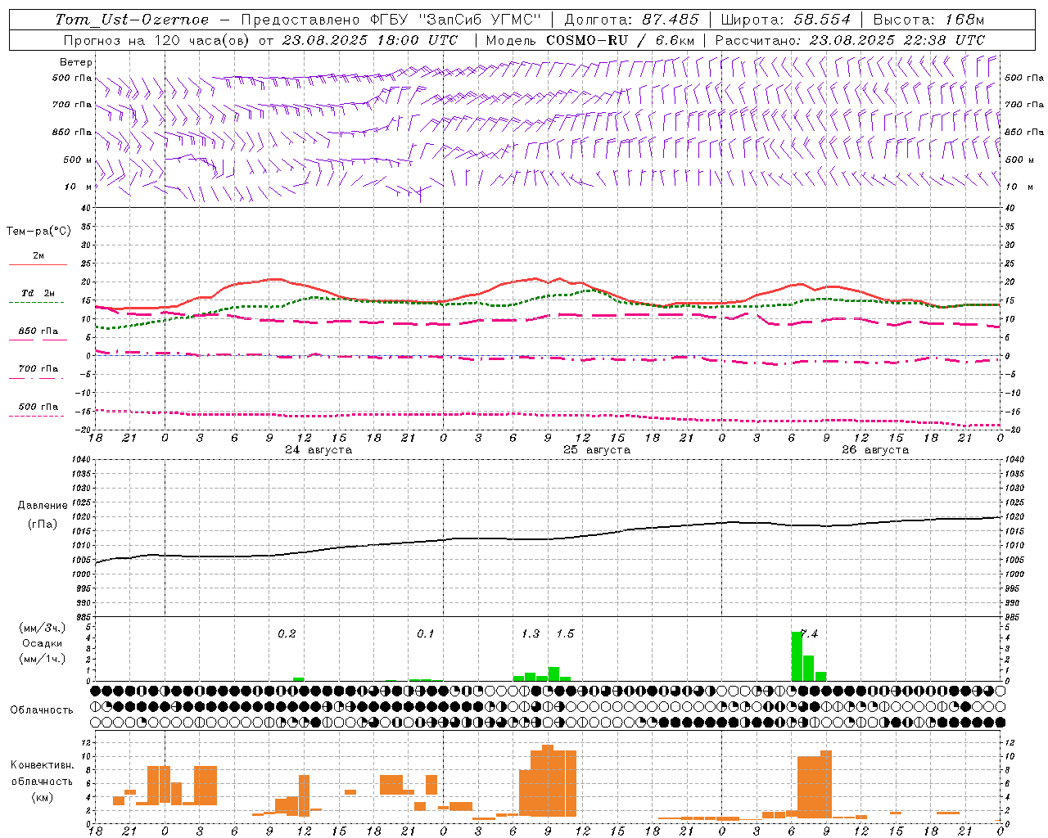1048x838 pixels.
Task: Click the Прогноз на 120 часа(ов) text
Action: pyautogui.click(x=158, y=40)
